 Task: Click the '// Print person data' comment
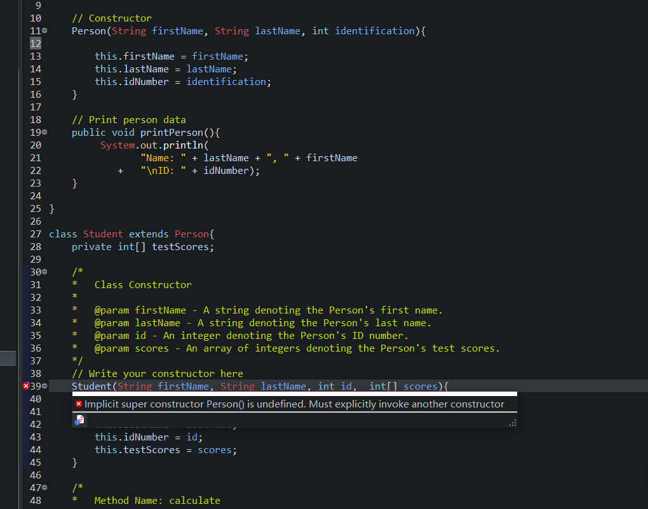[x=129, y=120]
